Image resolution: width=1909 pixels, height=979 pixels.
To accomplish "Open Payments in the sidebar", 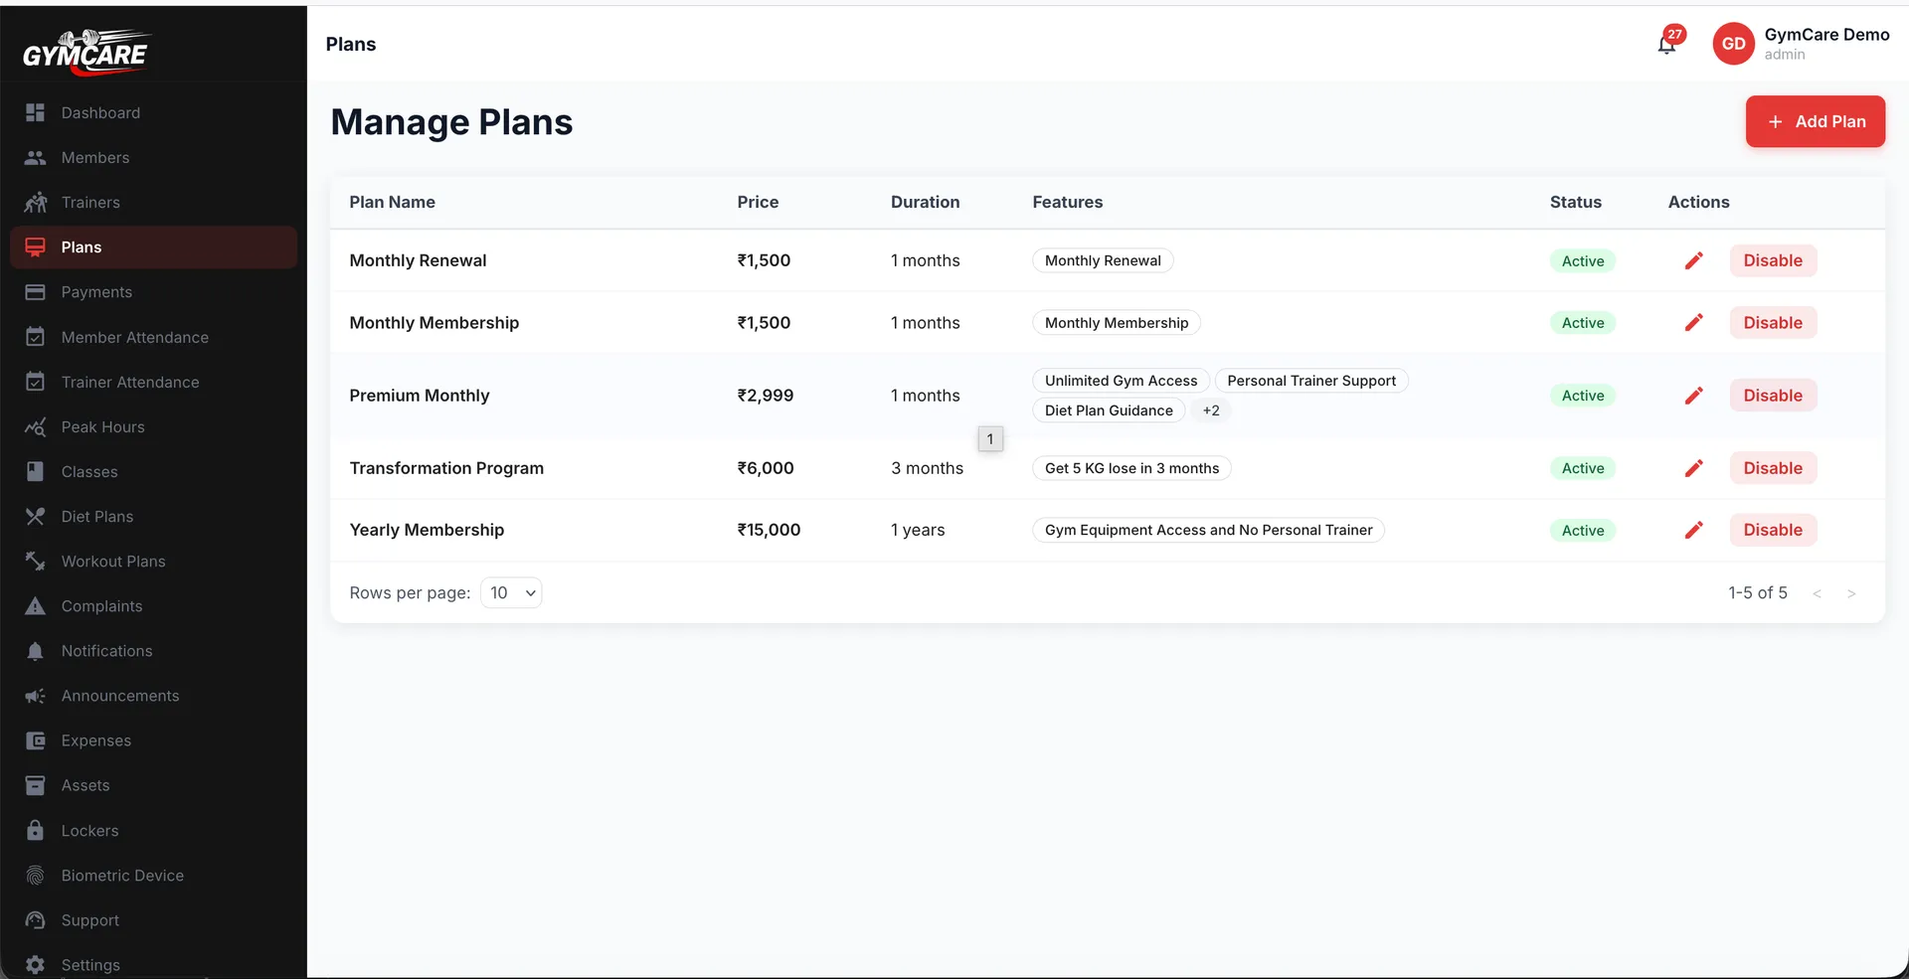I will click(153, 292).
